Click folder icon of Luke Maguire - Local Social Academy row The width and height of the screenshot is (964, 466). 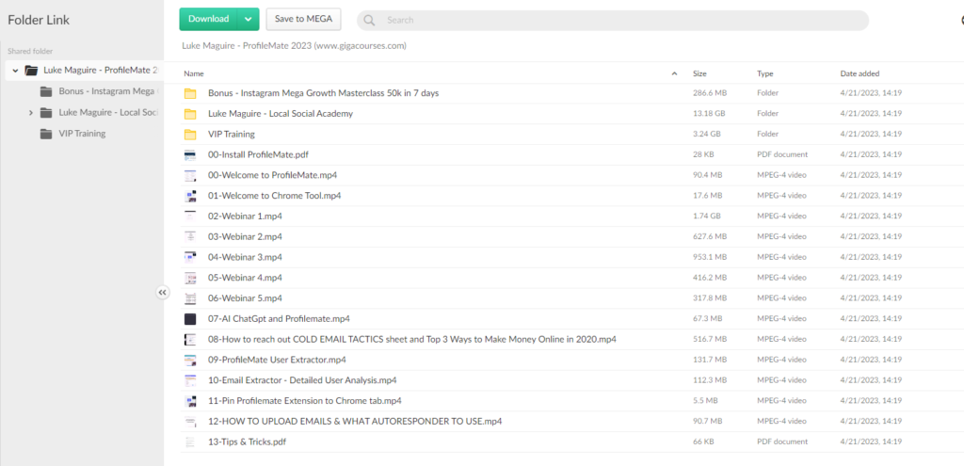pyautogui.click(x=190, y=114)
